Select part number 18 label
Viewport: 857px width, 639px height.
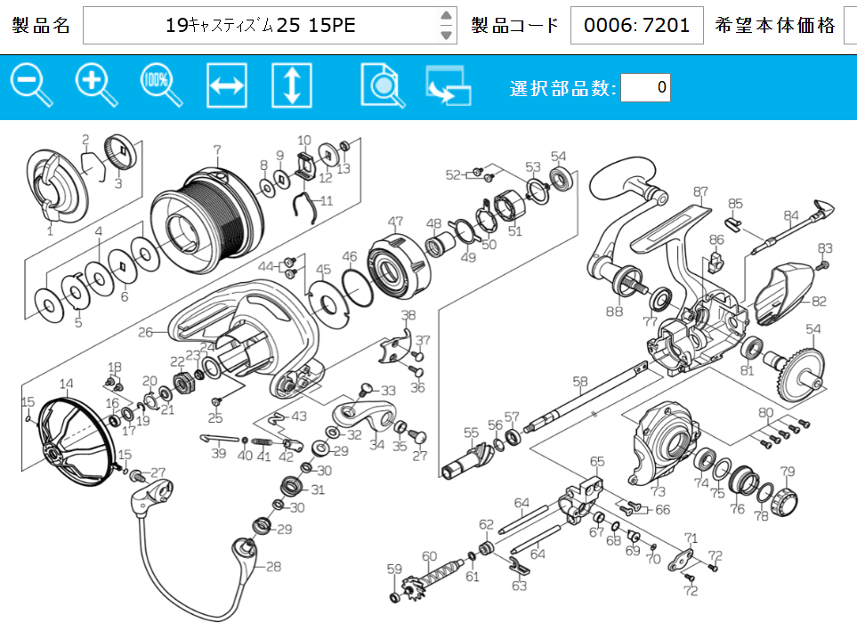click(114, 367)
